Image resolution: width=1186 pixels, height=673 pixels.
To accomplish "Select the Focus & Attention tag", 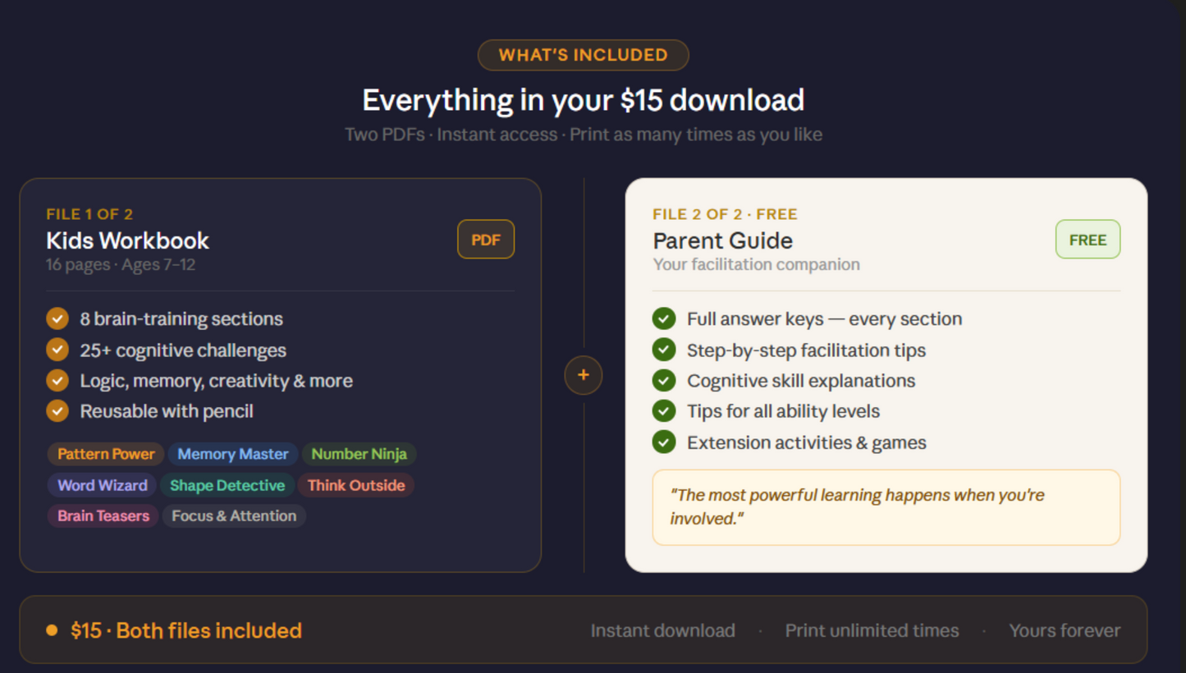I will point(234,515).
